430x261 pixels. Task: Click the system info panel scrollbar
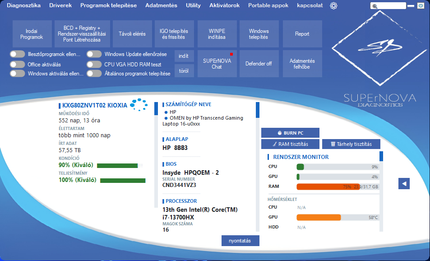point(258,110)
